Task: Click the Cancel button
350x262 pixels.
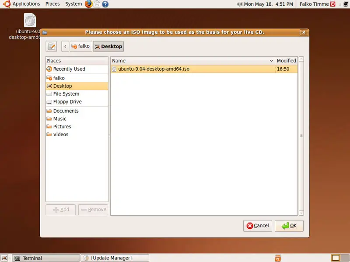Action: pyautogui.click(x=258, y=226)
